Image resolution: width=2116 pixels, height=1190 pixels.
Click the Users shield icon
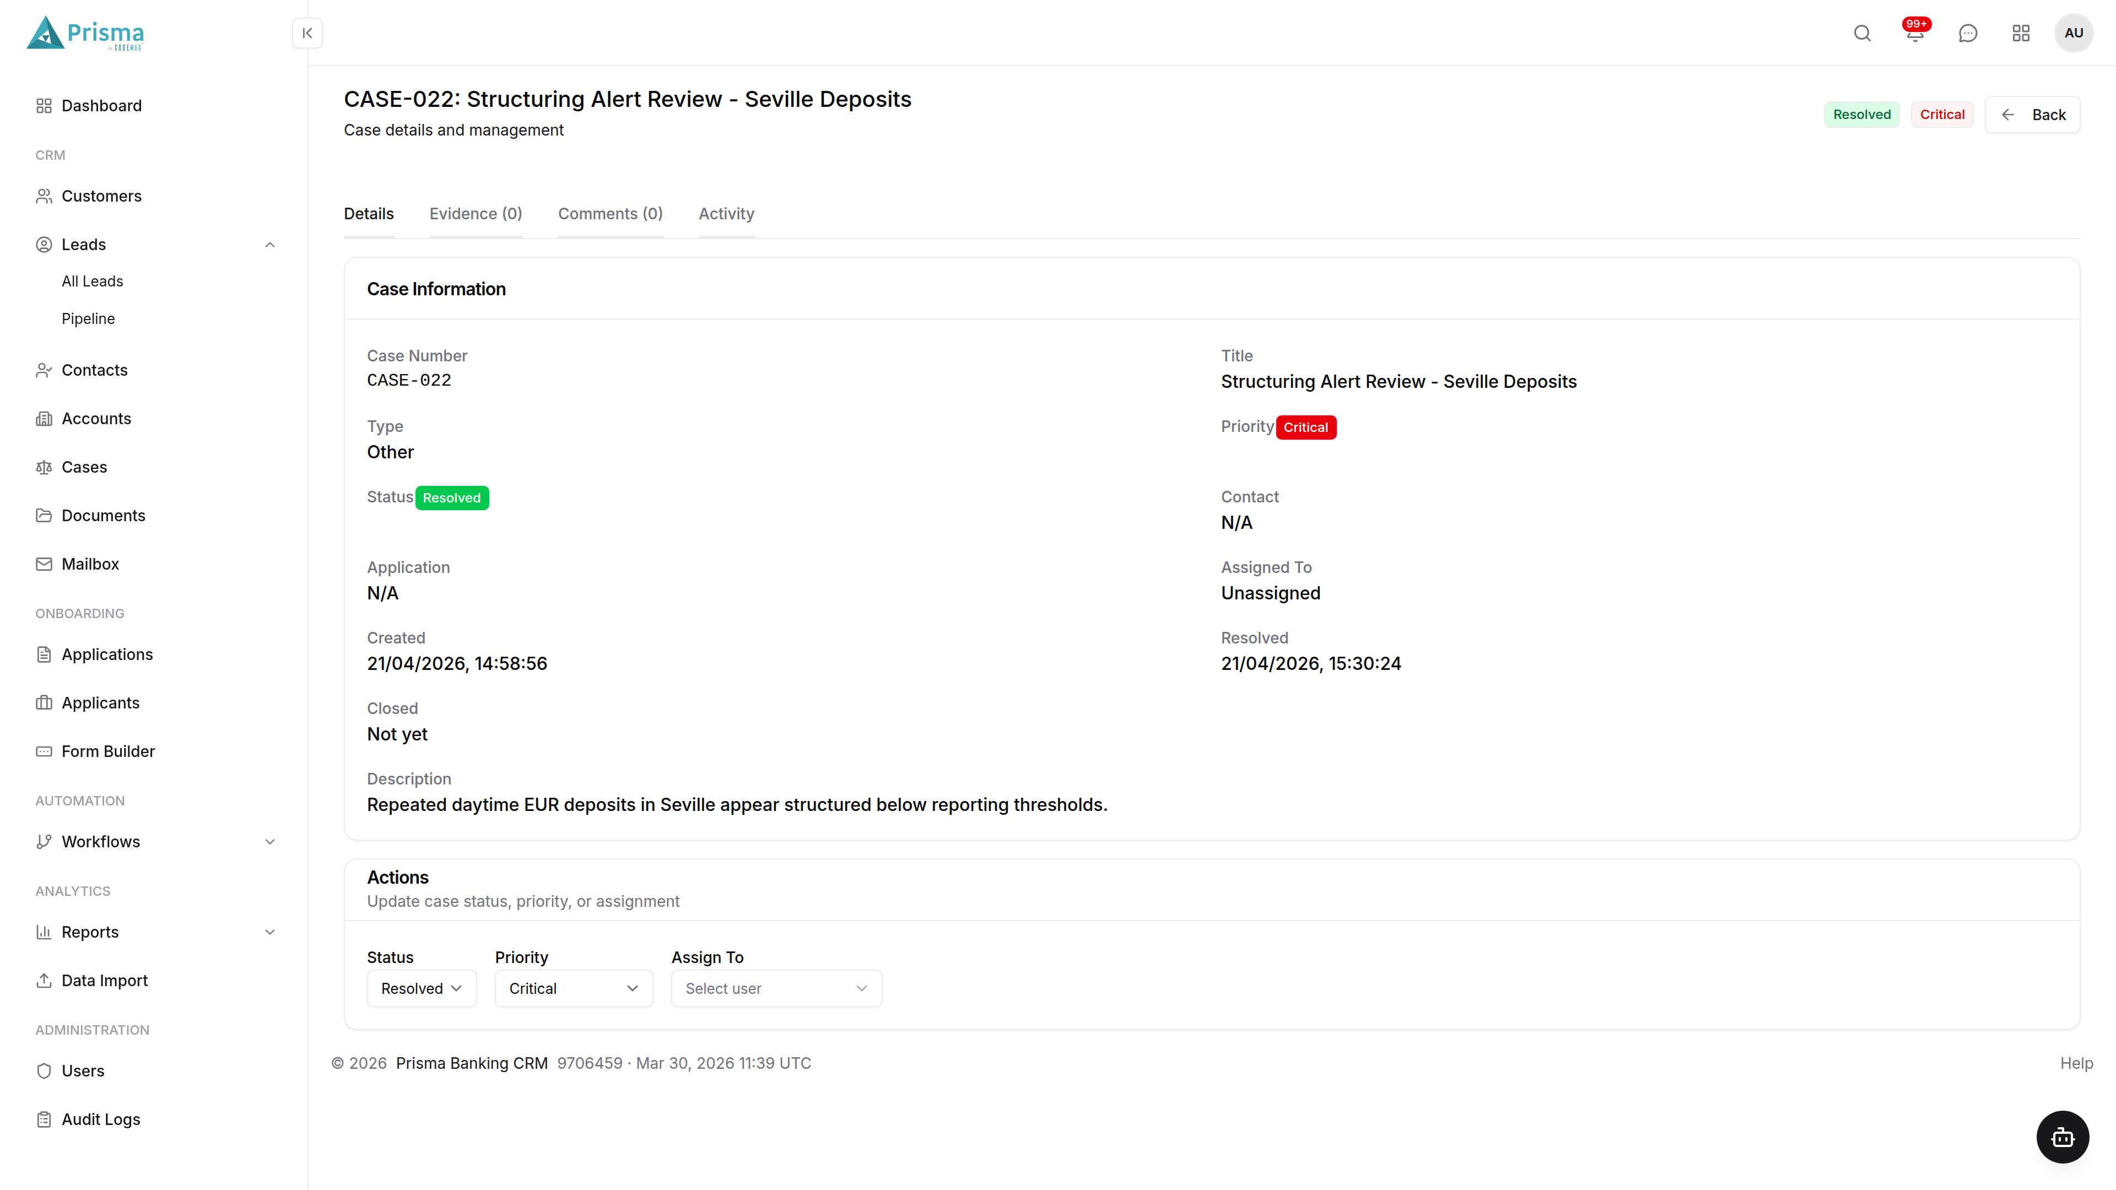(x=44, y=1071)
